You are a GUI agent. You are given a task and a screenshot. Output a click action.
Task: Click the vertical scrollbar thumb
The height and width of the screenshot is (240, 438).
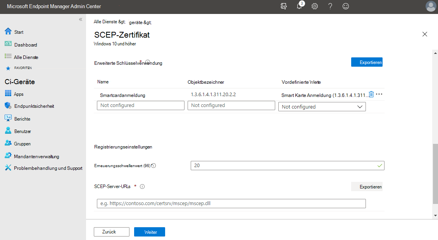(435, 173)
